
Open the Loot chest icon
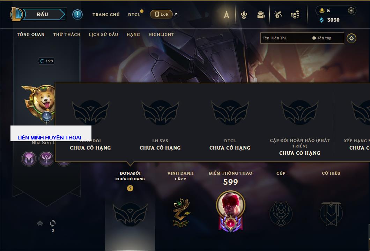tap(261, 15)
